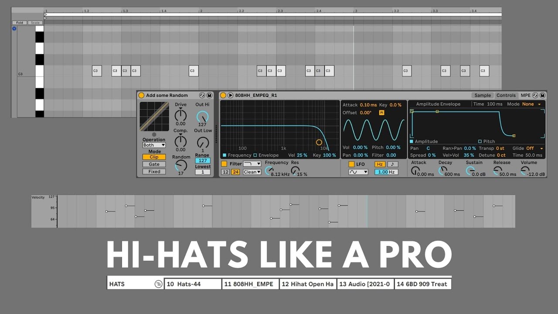Image resolution: width=558 pixels, height=314 pixels.
Task: Click the Range field showing 127
Action: point(202,160)
